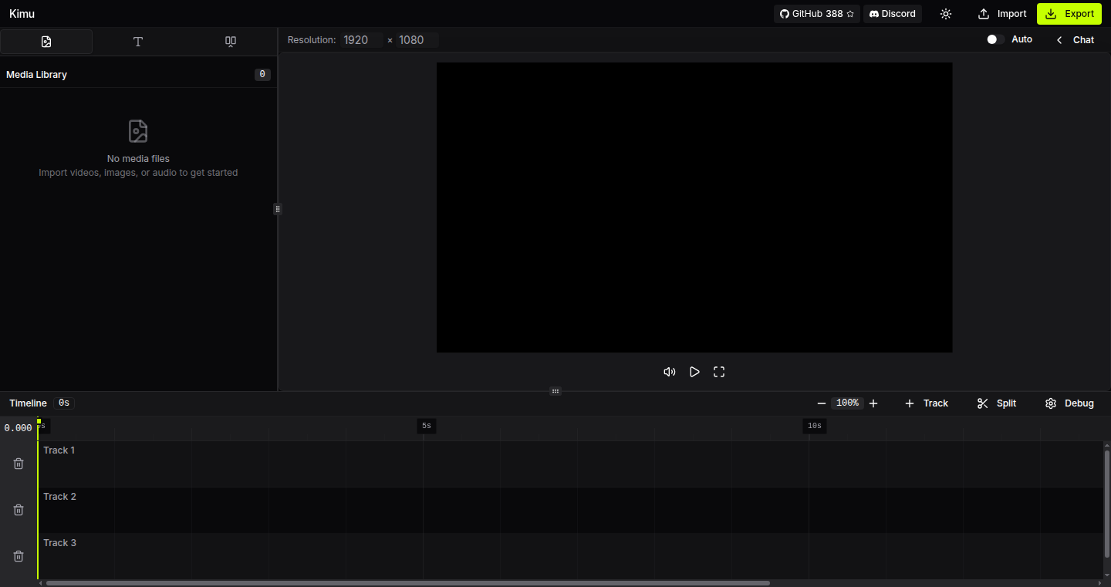Select the Track 3 lane
Viewport: 1111px width, 587px height.
[x=570, y=556]
